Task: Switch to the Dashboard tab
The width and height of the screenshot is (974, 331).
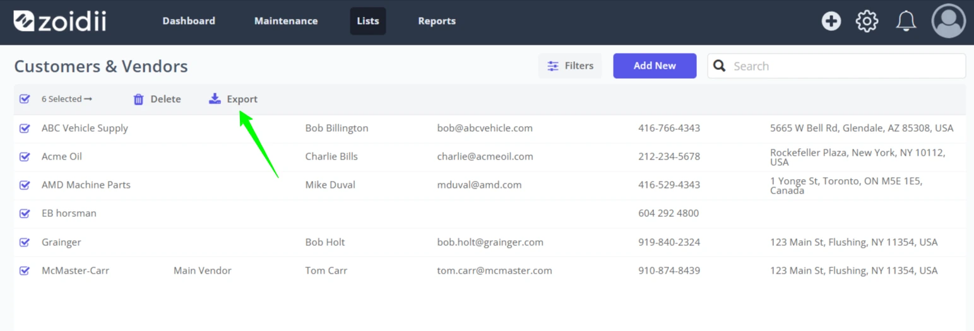Action: point(189,21)
